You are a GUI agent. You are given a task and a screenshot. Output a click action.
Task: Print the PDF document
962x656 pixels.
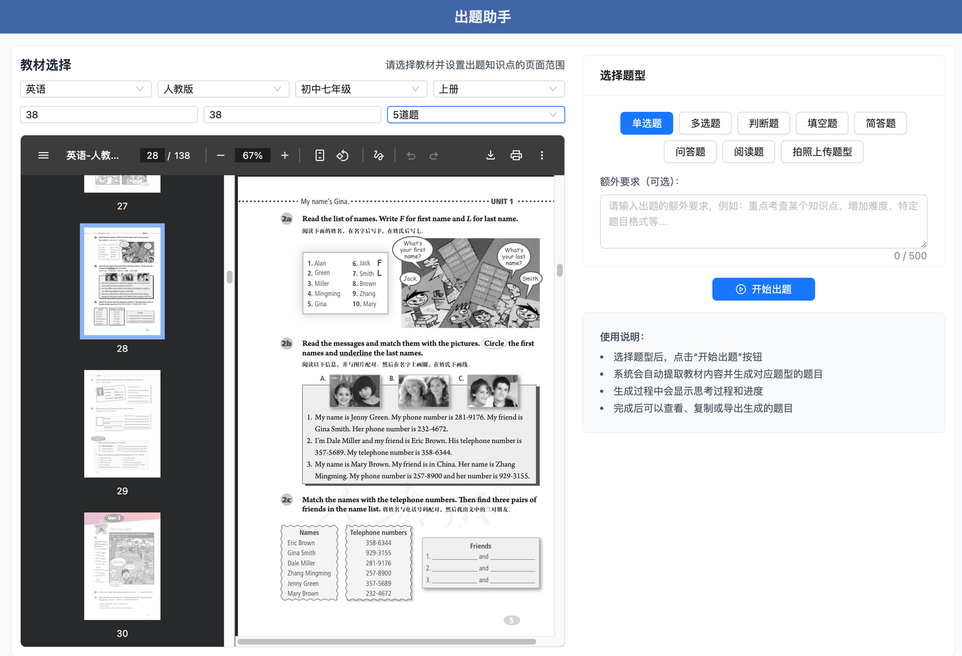pos(516,155)
